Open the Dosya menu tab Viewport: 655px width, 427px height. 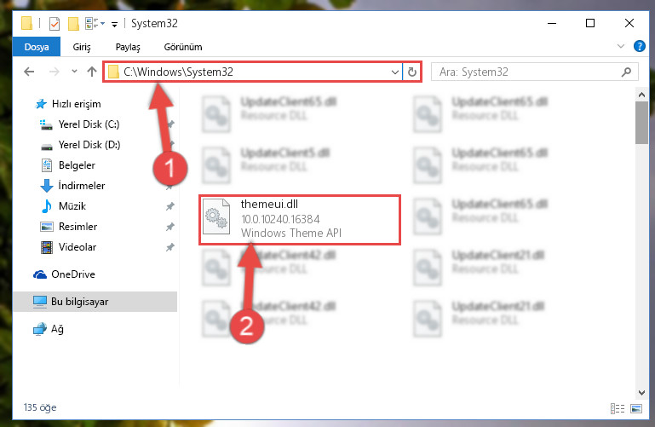click(37, 47)
